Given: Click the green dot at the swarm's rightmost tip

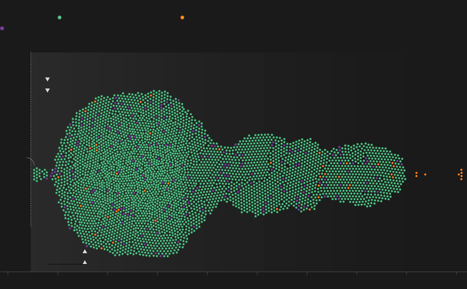Looking at the screenshot, I should pos(405,178).
